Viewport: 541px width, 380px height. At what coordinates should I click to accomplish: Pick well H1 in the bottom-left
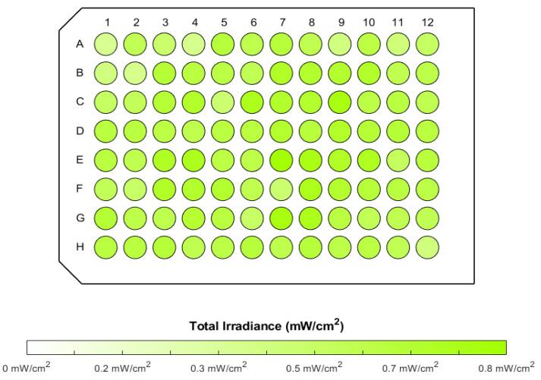pos(107,247)
